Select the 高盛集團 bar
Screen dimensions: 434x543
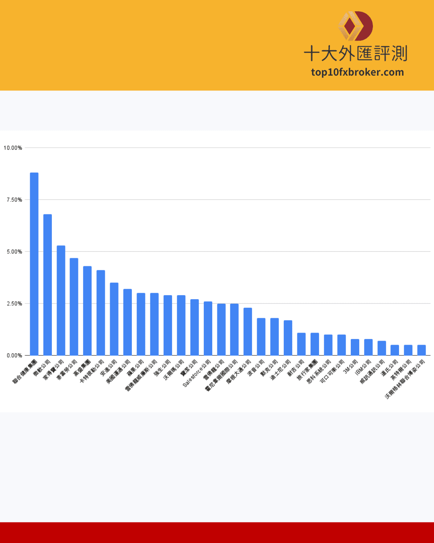point(88,311)
